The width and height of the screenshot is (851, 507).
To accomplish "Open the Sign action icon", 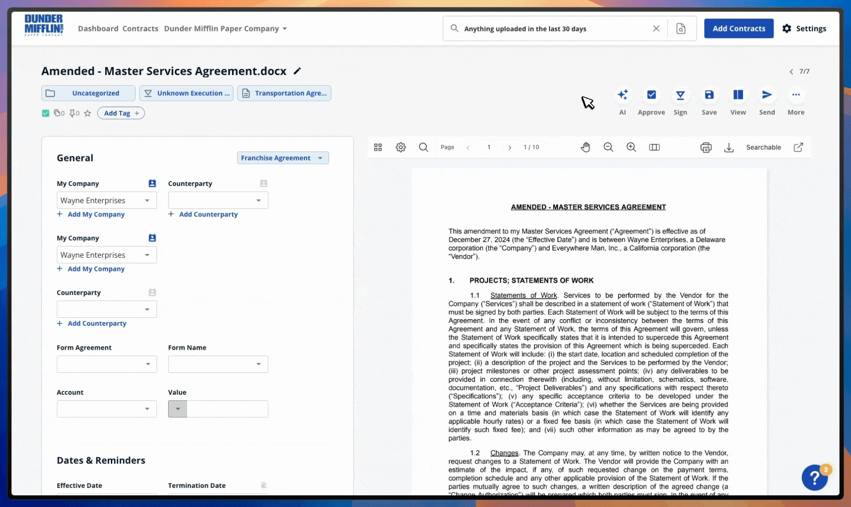I will tap(680, 95).
